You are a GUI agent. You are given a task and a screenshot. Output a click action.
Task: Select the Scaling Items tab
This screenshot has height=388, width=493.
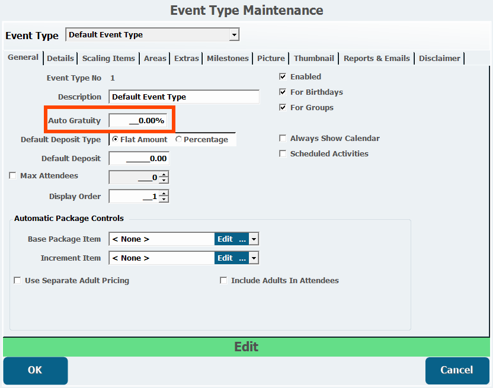click(x=108, y=58)
